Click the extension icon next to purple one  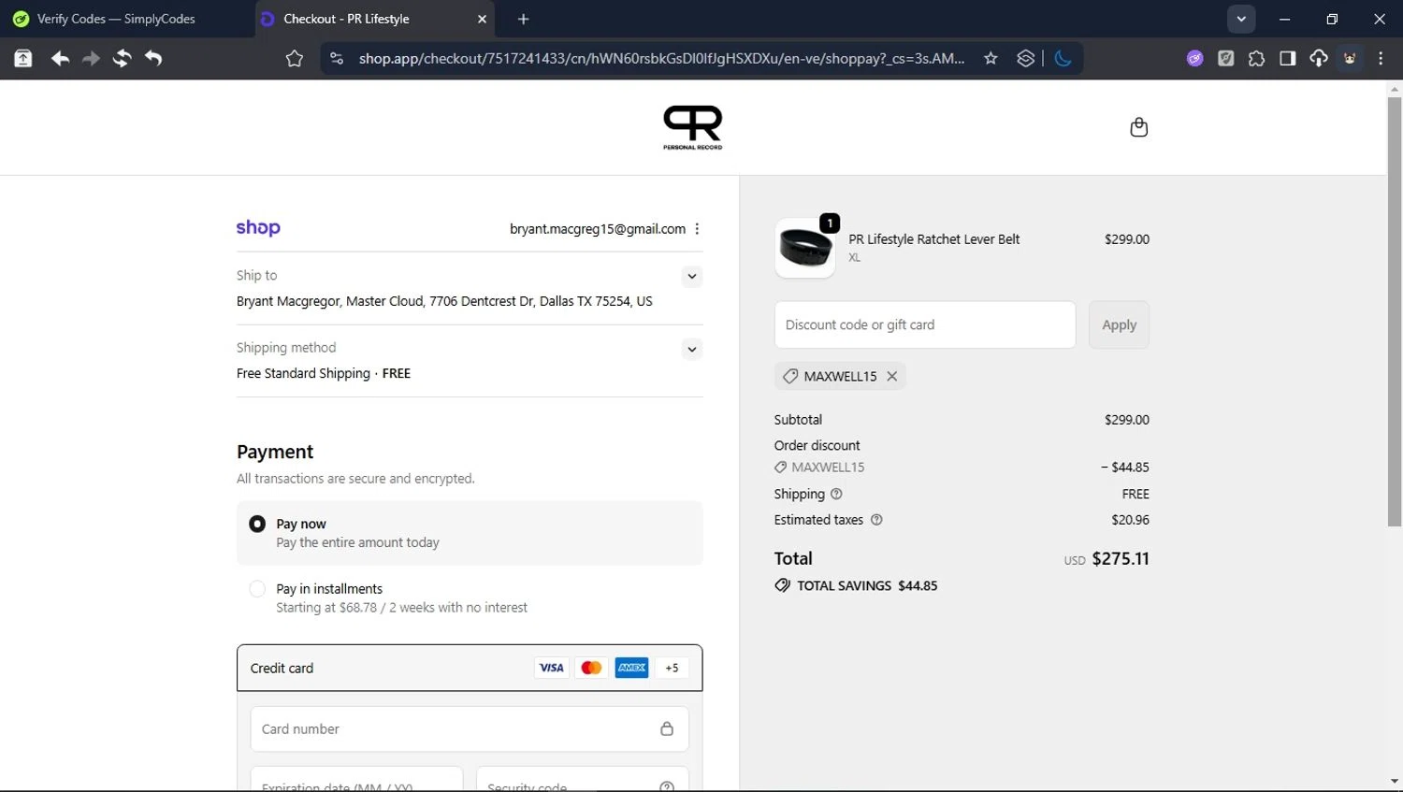click(x=1225, y=58)
